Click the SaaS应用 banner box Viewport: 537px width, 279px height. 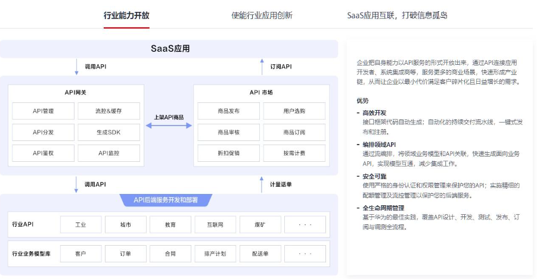[x=170, y=49]
